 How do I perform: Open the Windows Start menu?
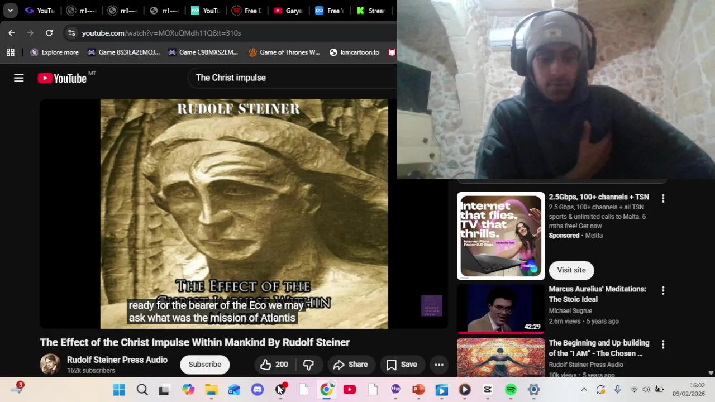[x=119, y=390]
